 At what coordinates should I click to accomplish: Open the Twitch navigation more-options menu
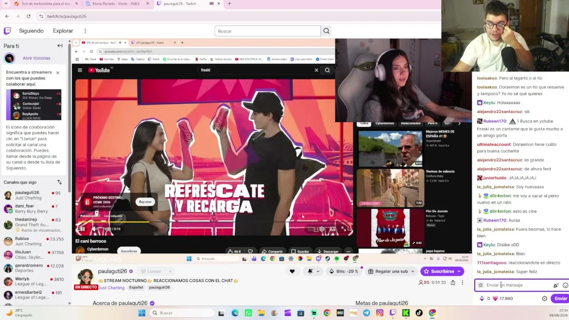85,31
